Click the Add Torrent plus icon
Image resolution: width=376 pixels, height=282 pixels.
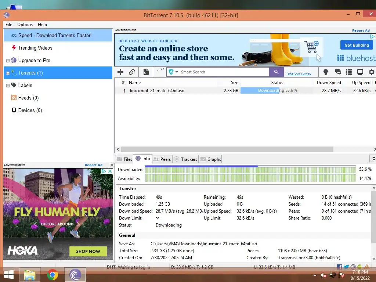(120, 72)
